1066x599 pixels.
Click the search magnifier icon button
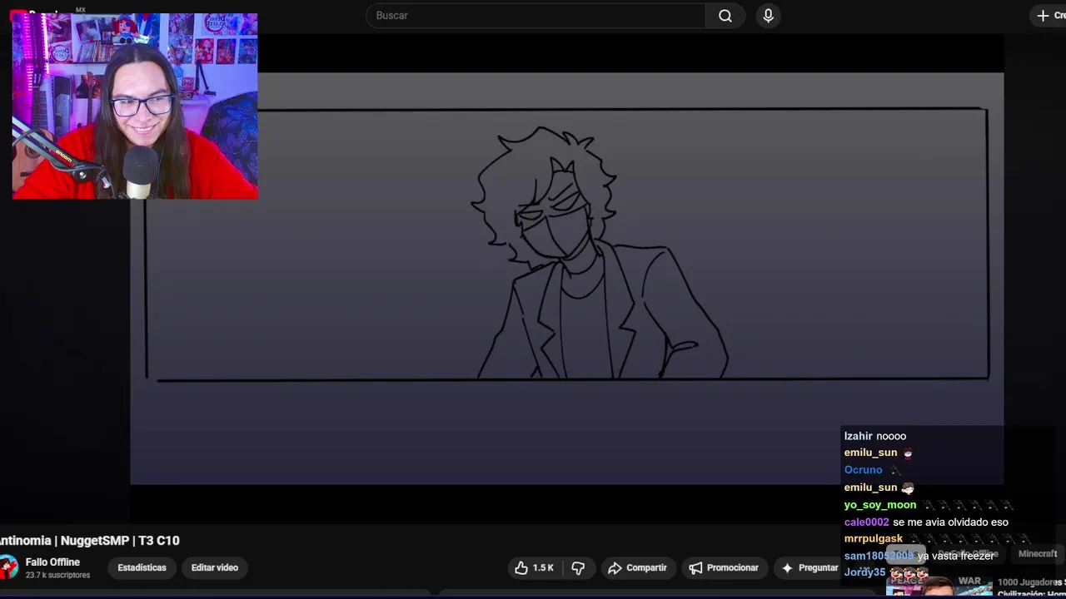click(725, 16)
